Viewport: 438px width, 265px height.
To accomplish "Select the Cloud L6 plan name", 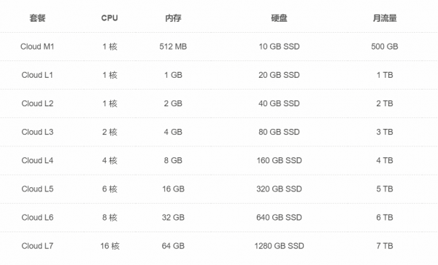I will (x=37, y=218).
